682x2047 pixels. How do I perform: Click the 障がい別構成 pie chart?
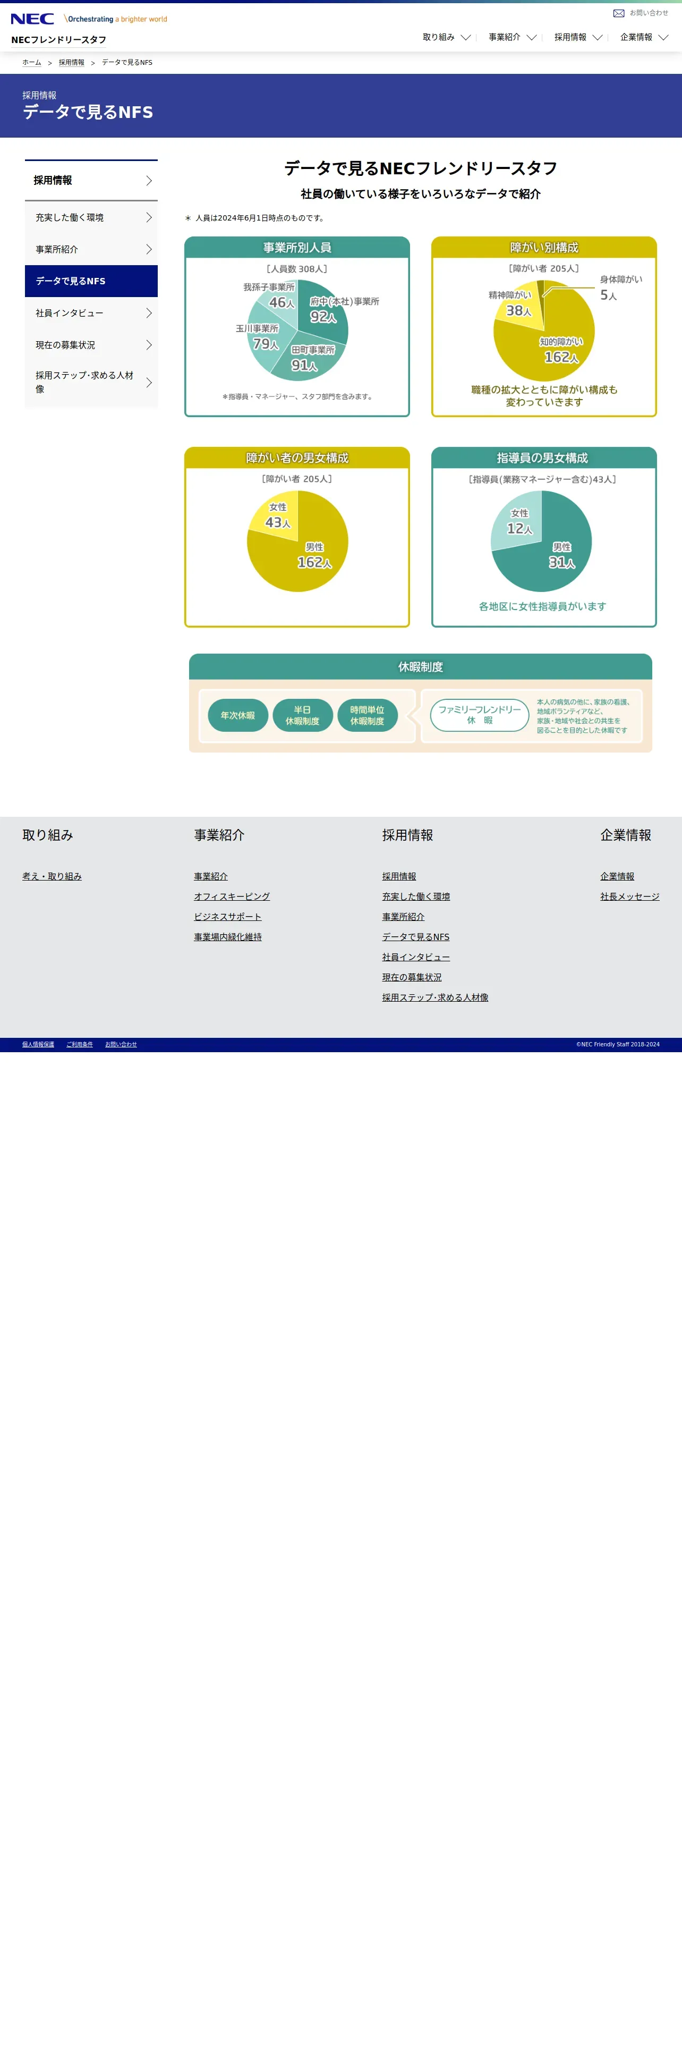point(544,330)
